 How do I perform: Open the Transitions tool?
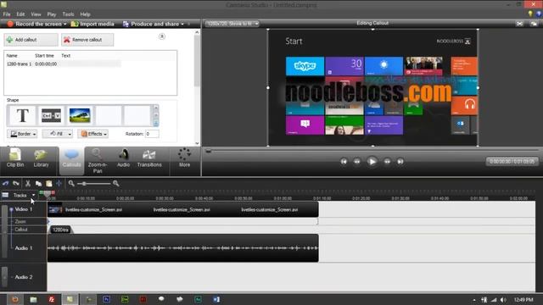pos(149,158)
